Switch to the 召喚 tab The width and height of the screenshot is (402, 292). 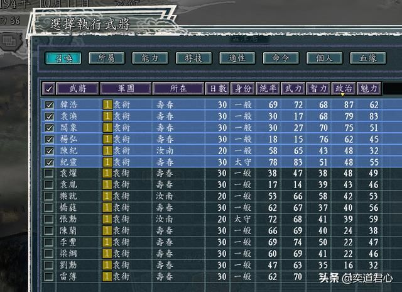point(63,59)
